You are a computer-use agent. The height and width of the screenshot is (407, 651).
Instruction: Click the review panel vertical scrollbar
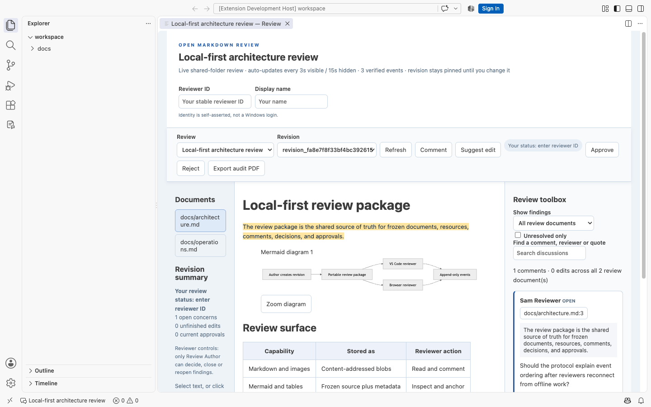coord(644,155)
